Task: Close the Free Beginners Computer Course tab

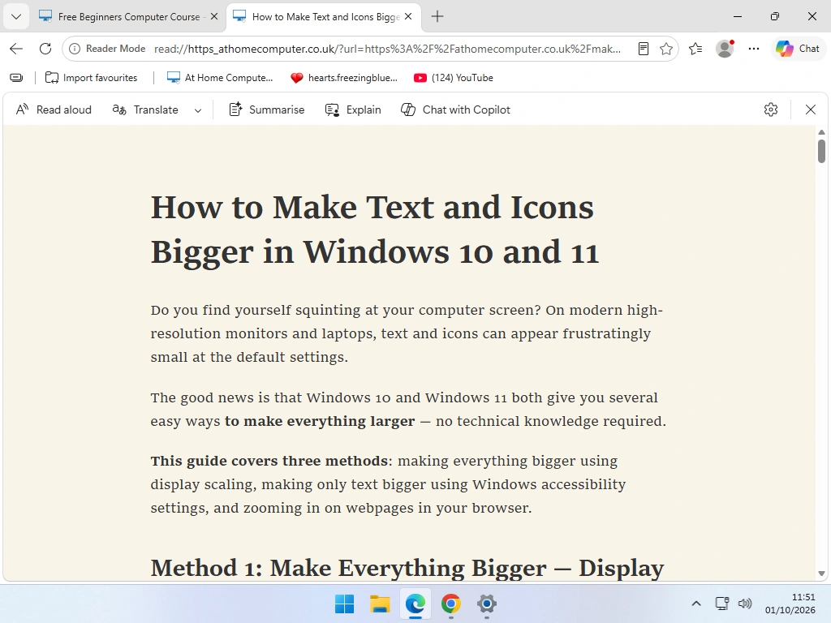Action: tap(214, 16)
